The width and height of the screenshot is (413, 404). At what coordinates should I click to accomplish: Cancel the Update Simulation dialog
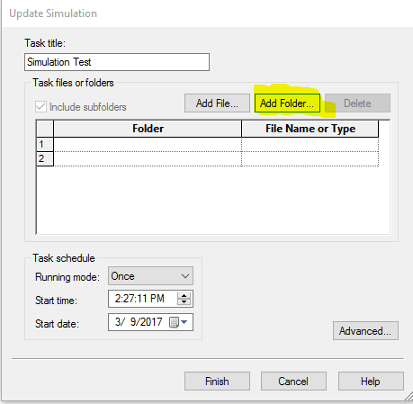[x=293, y=382]
